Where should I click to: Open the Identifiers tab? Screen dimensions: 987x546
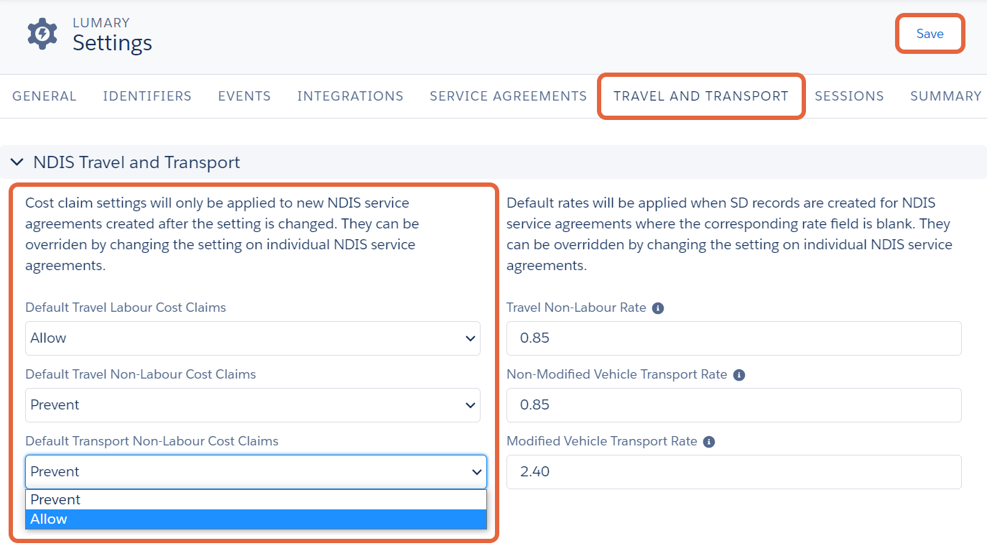click(x=147, y=96)
